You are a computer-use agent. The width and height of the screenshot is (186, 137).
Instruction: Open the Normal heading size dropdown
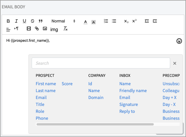pyautogui.click(x=63, y=21)
